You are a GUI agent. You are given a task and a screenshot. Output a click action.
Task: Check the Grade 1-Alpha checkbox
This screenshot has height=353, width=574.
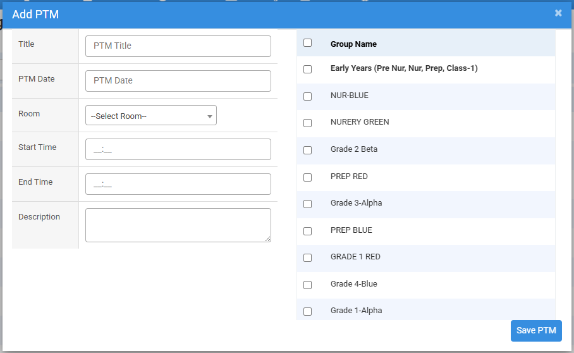pos(307,311)
